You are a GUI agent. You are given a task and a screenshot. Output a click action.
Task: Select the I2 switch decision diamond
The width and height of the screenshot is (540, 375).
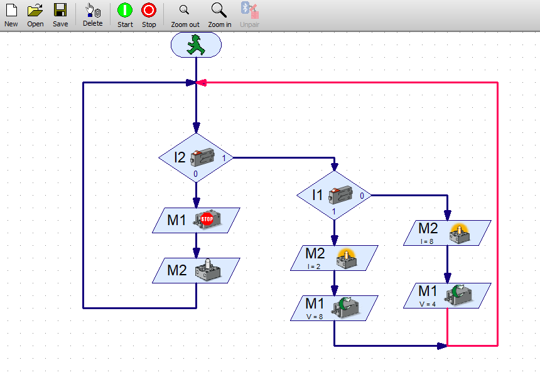click(196, 157)
